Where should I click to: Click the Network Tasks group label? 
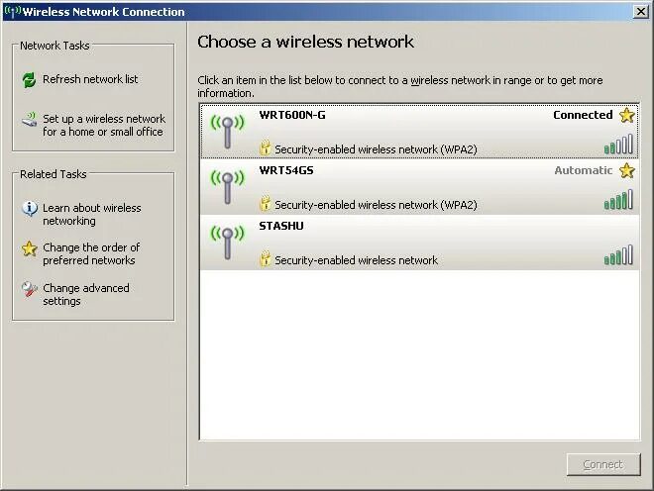[x=54, y=46]
